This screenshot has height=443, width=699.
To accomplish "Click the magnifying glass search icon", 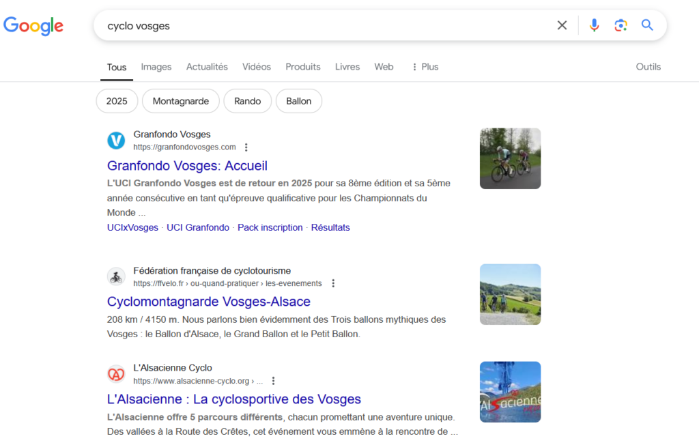I will pos(647,25).
